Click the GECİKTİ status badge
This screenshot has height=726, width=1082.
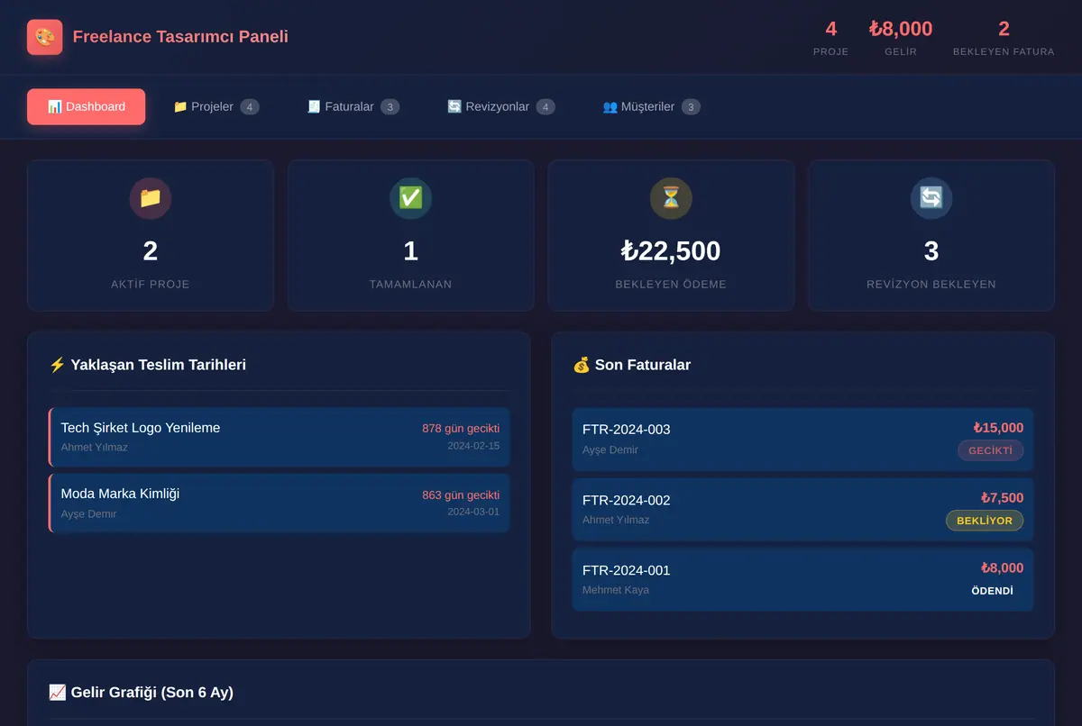coord(990,450)
